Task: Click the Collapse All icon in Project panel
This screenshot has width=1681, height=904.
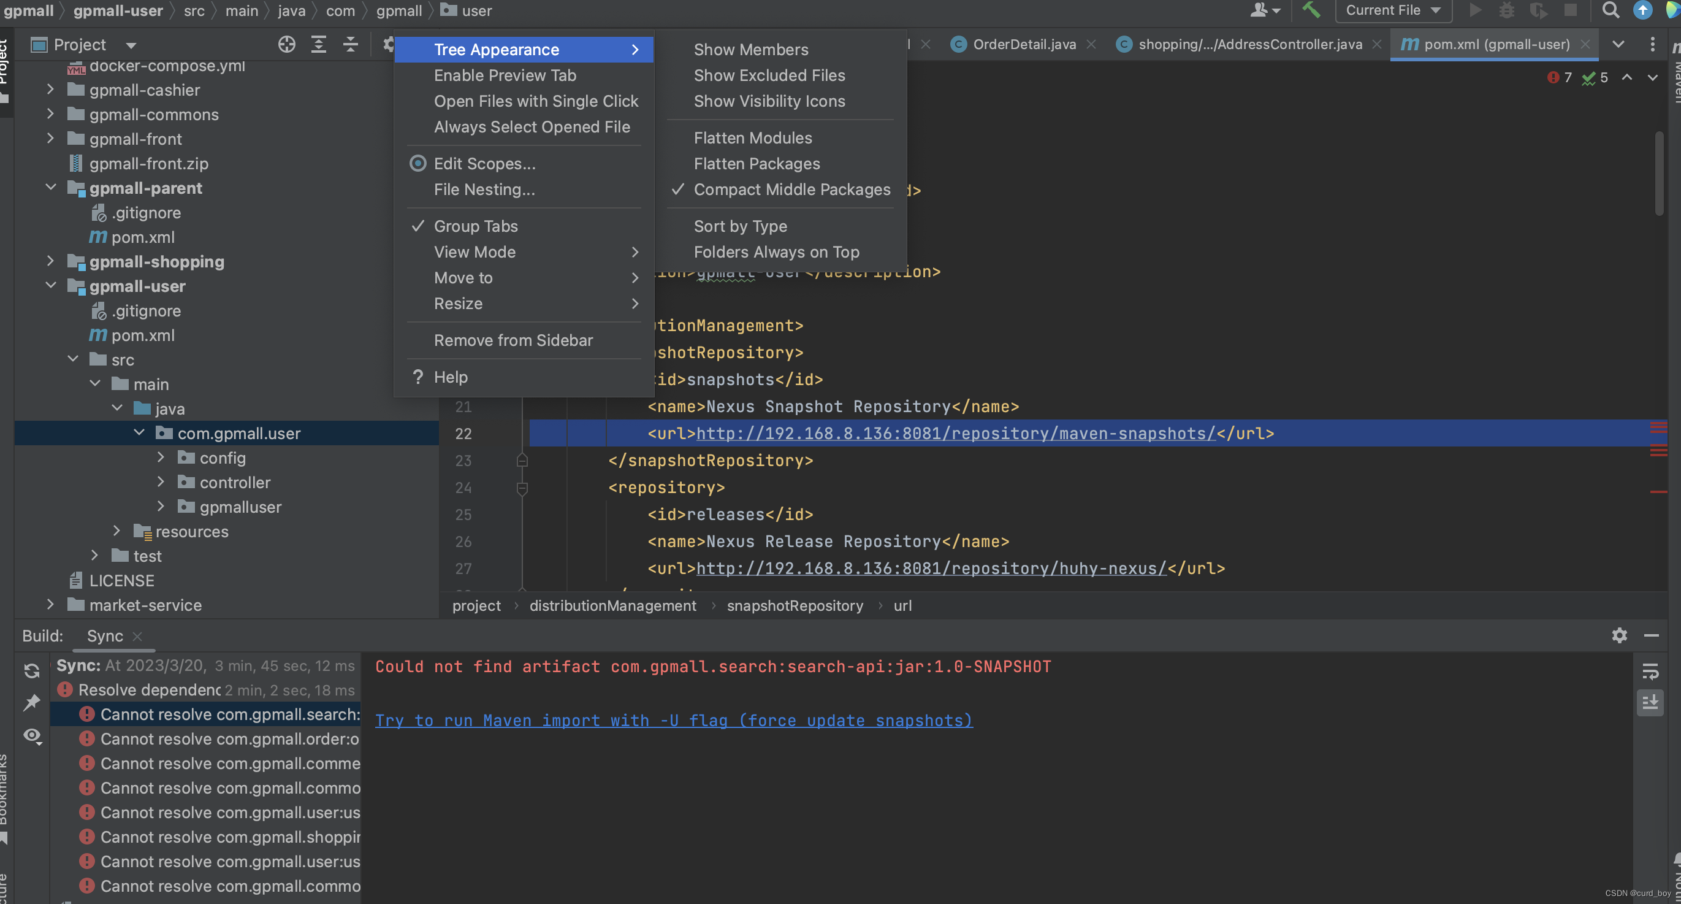Action: click(x=351, y=44)
